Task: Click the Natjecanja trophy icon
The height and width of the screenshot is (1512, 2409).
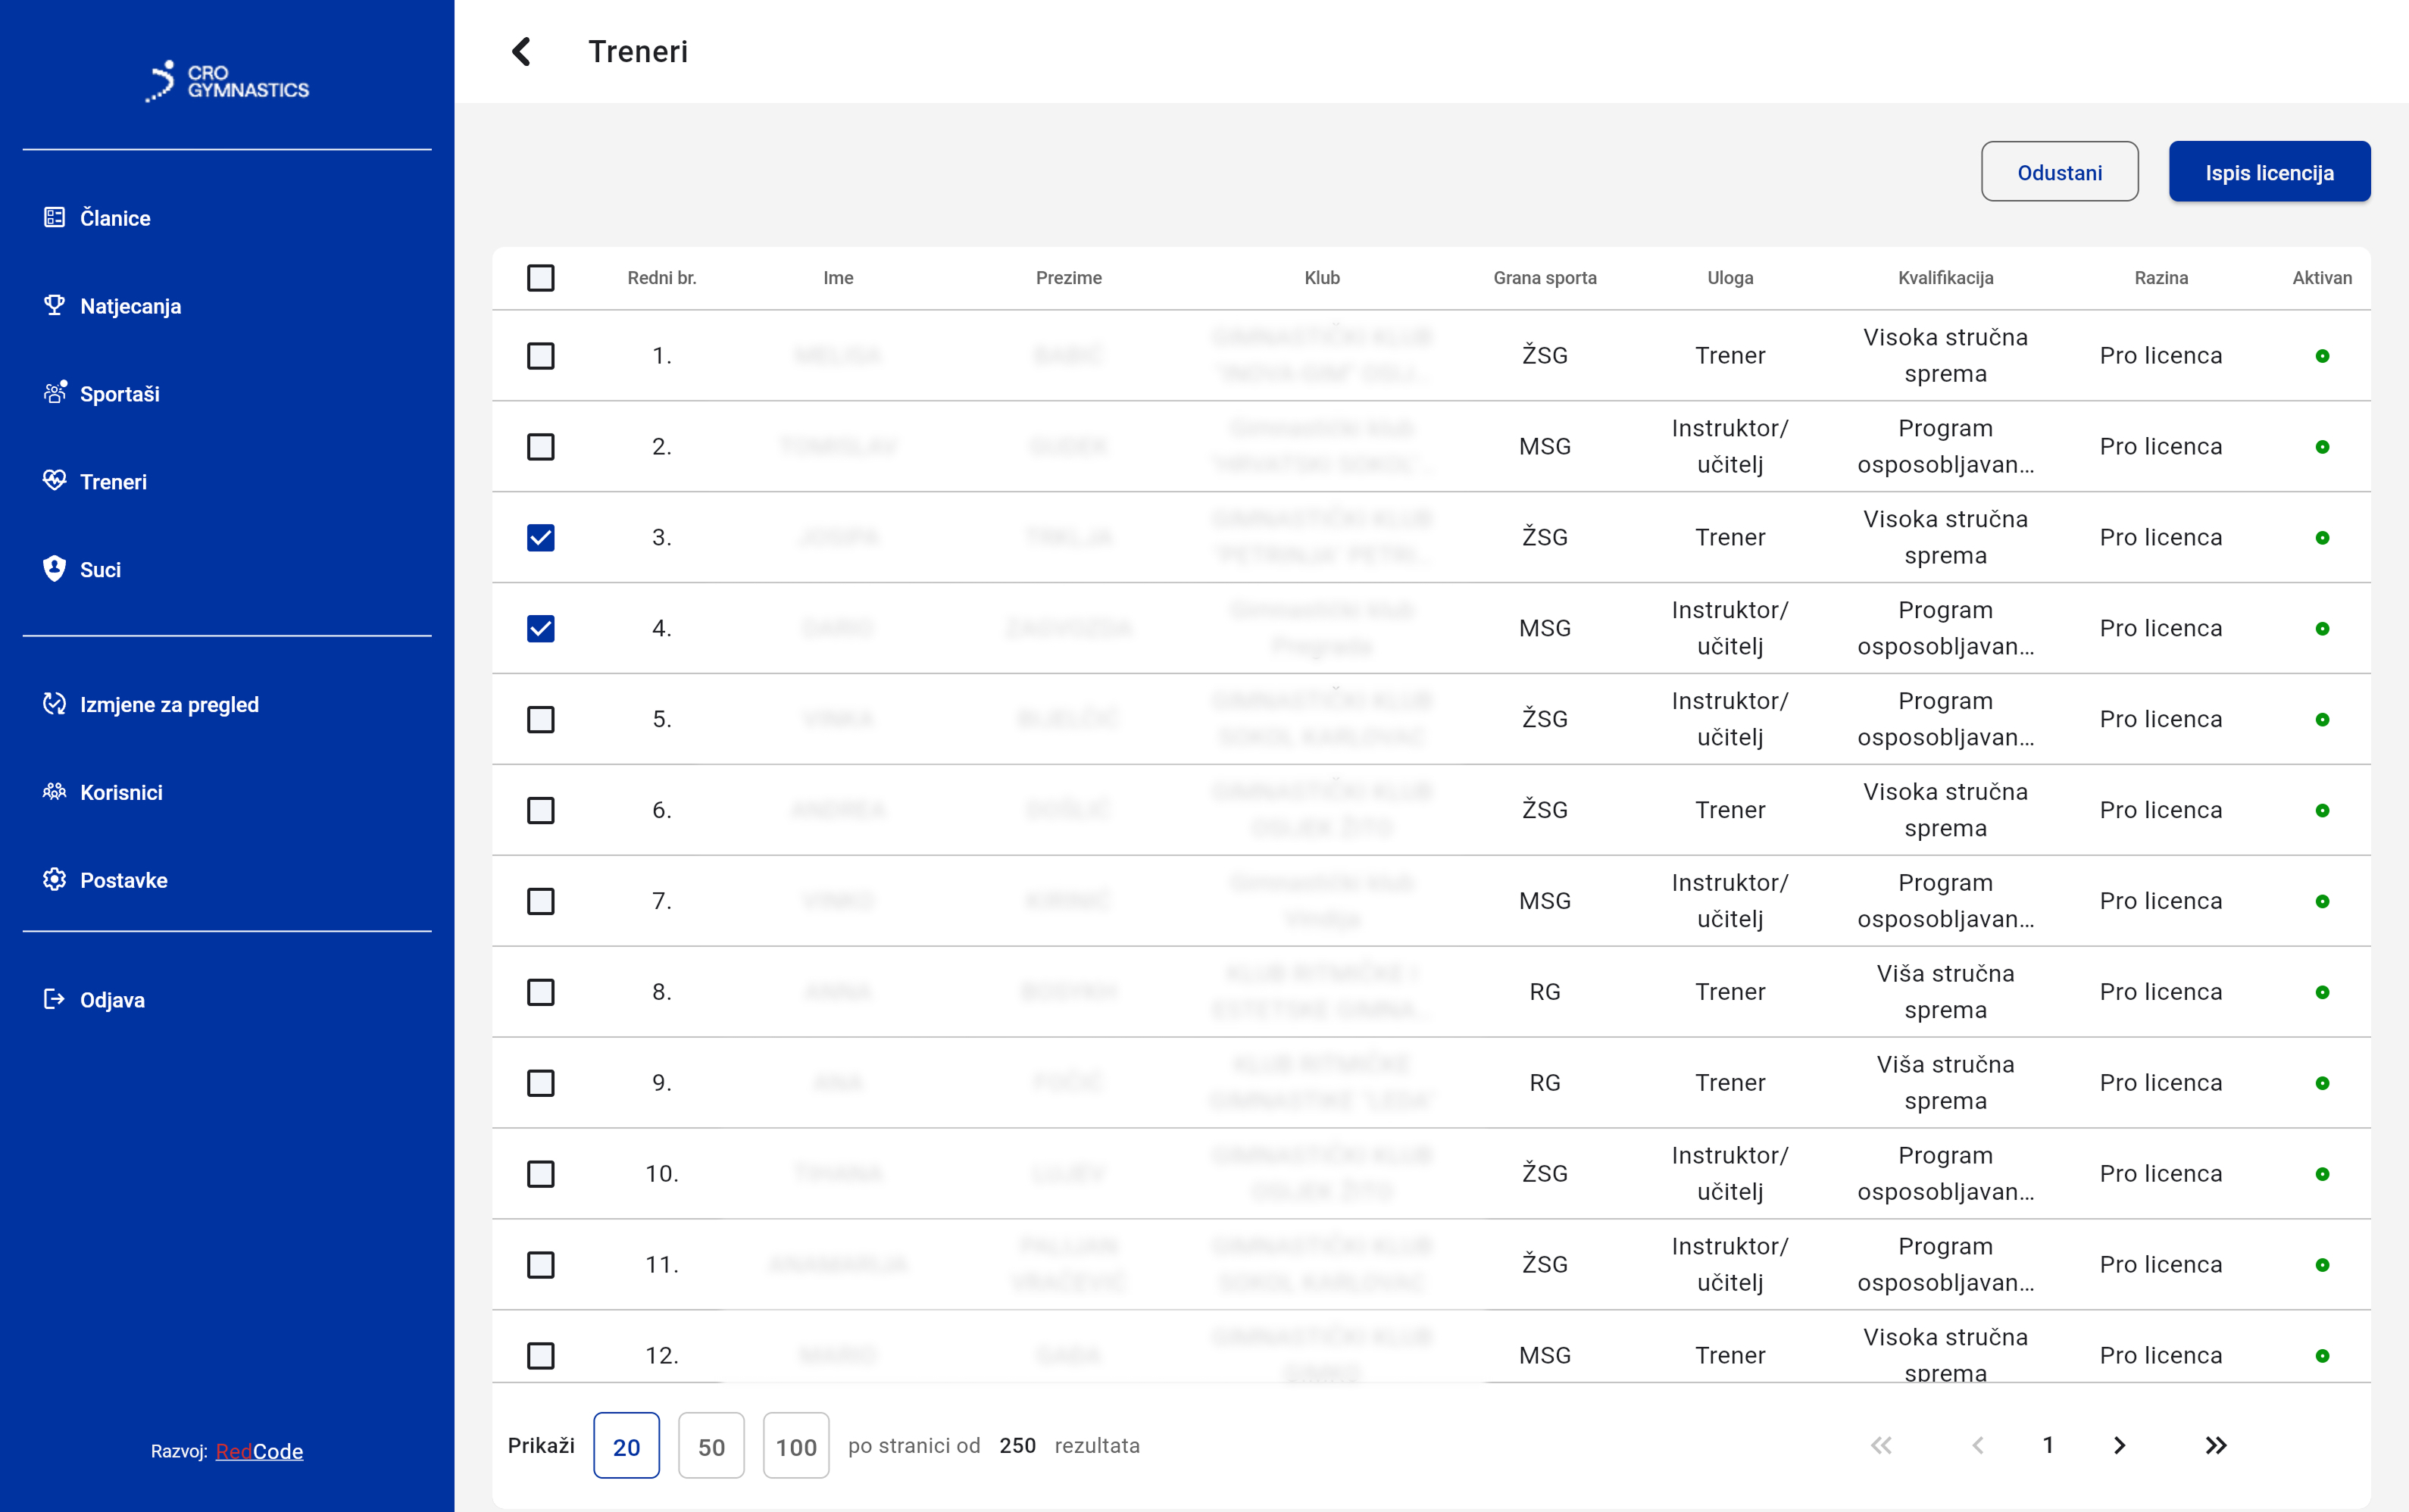Action: pyautogui.click(x=54, y=305)
